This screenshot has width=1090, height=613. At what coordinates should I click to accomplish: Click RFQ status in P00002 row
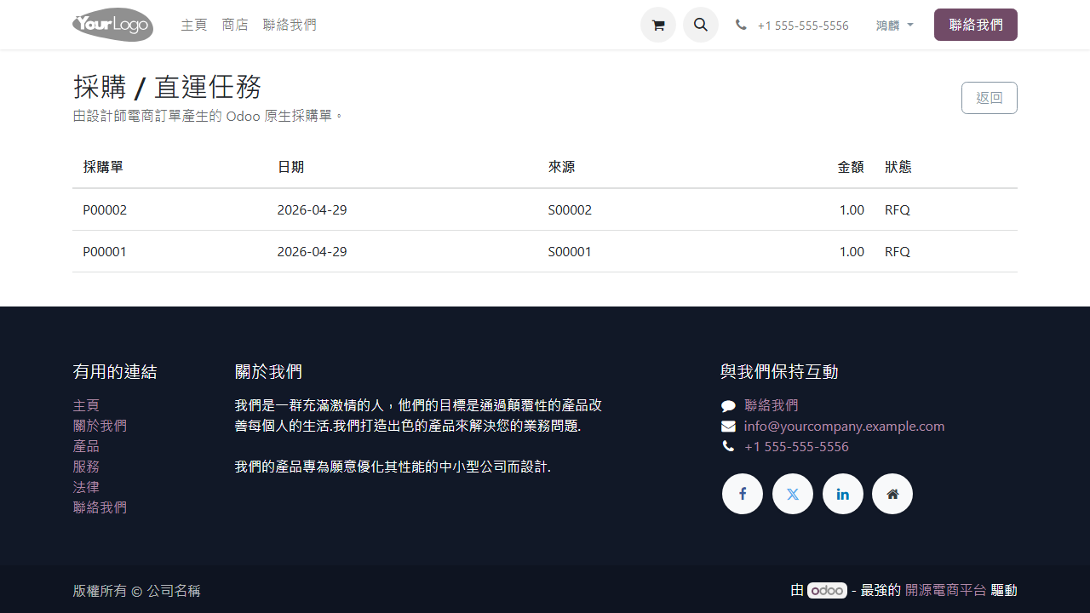point(898,209)
